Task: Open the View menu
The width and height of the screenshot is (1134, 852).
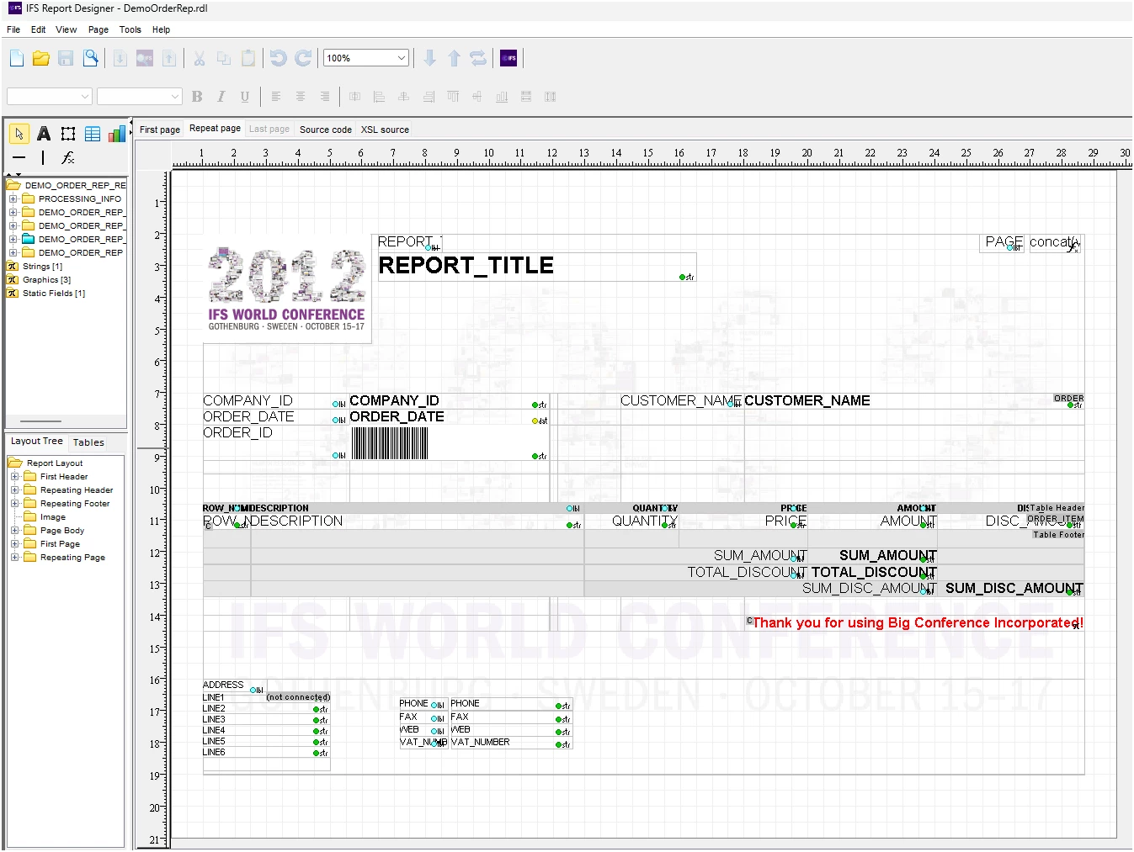Action: [67, 29]
